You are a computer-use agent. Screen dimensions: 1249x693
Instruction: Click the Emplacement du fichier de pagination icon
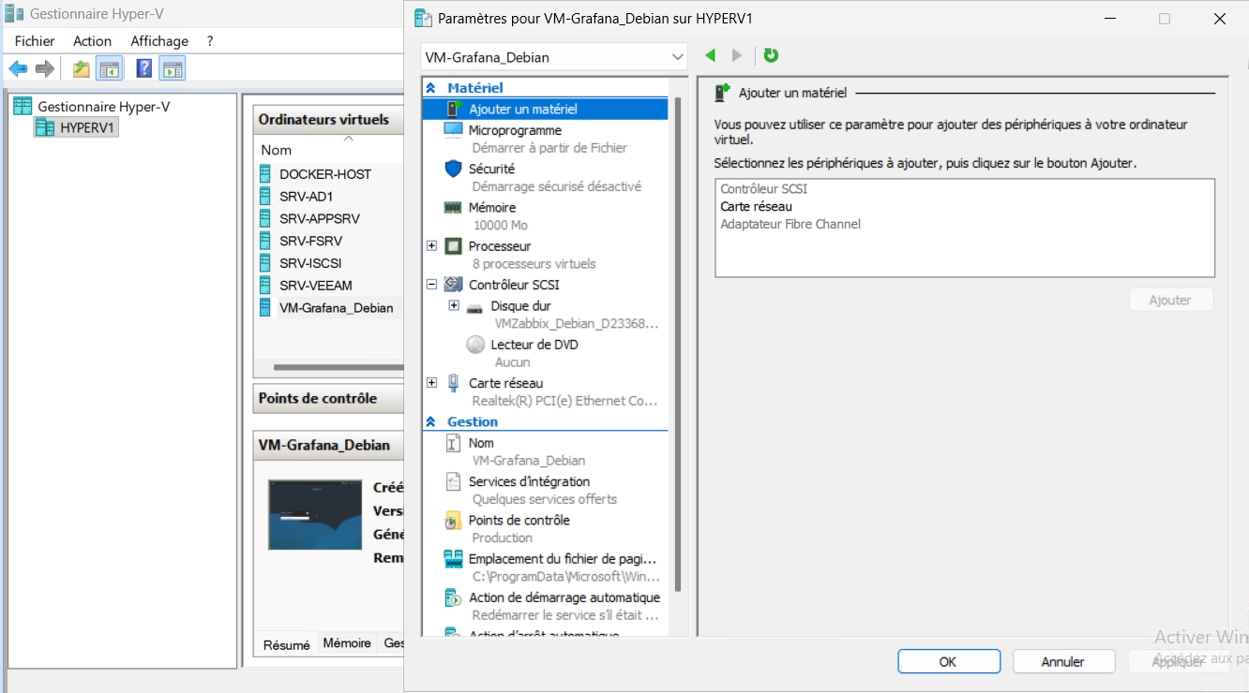tap(453, 559)
